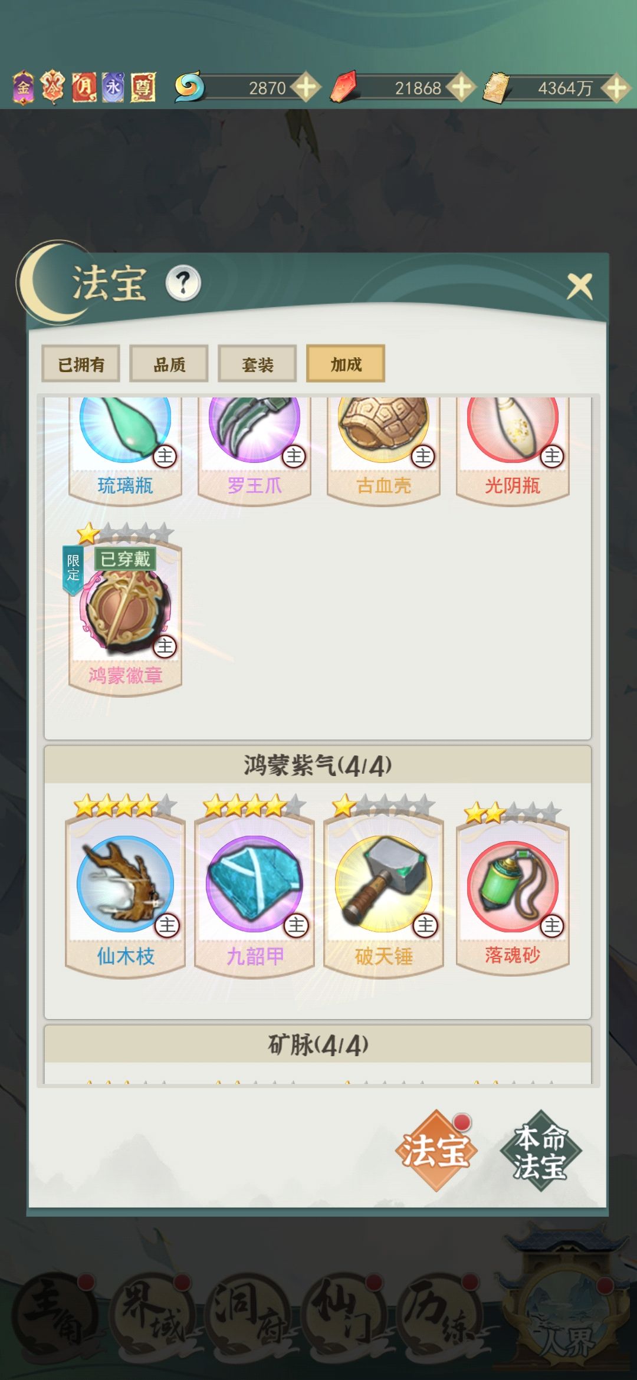The width and height of the screenshot is (637, 1380).
Task: Select the 仙木枝 treasure icon
Action: pos(125,883)
